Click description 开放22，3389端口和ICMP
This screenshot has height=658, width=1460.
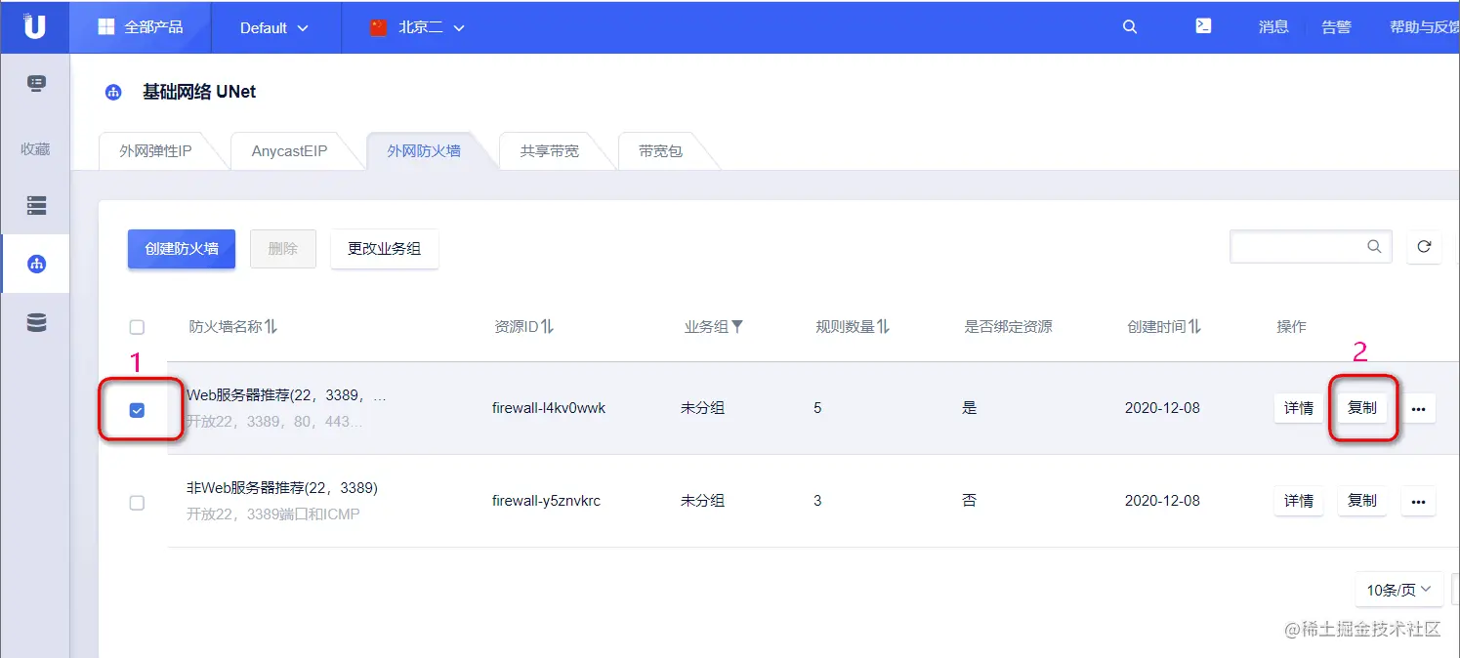(x=273, y=514)
